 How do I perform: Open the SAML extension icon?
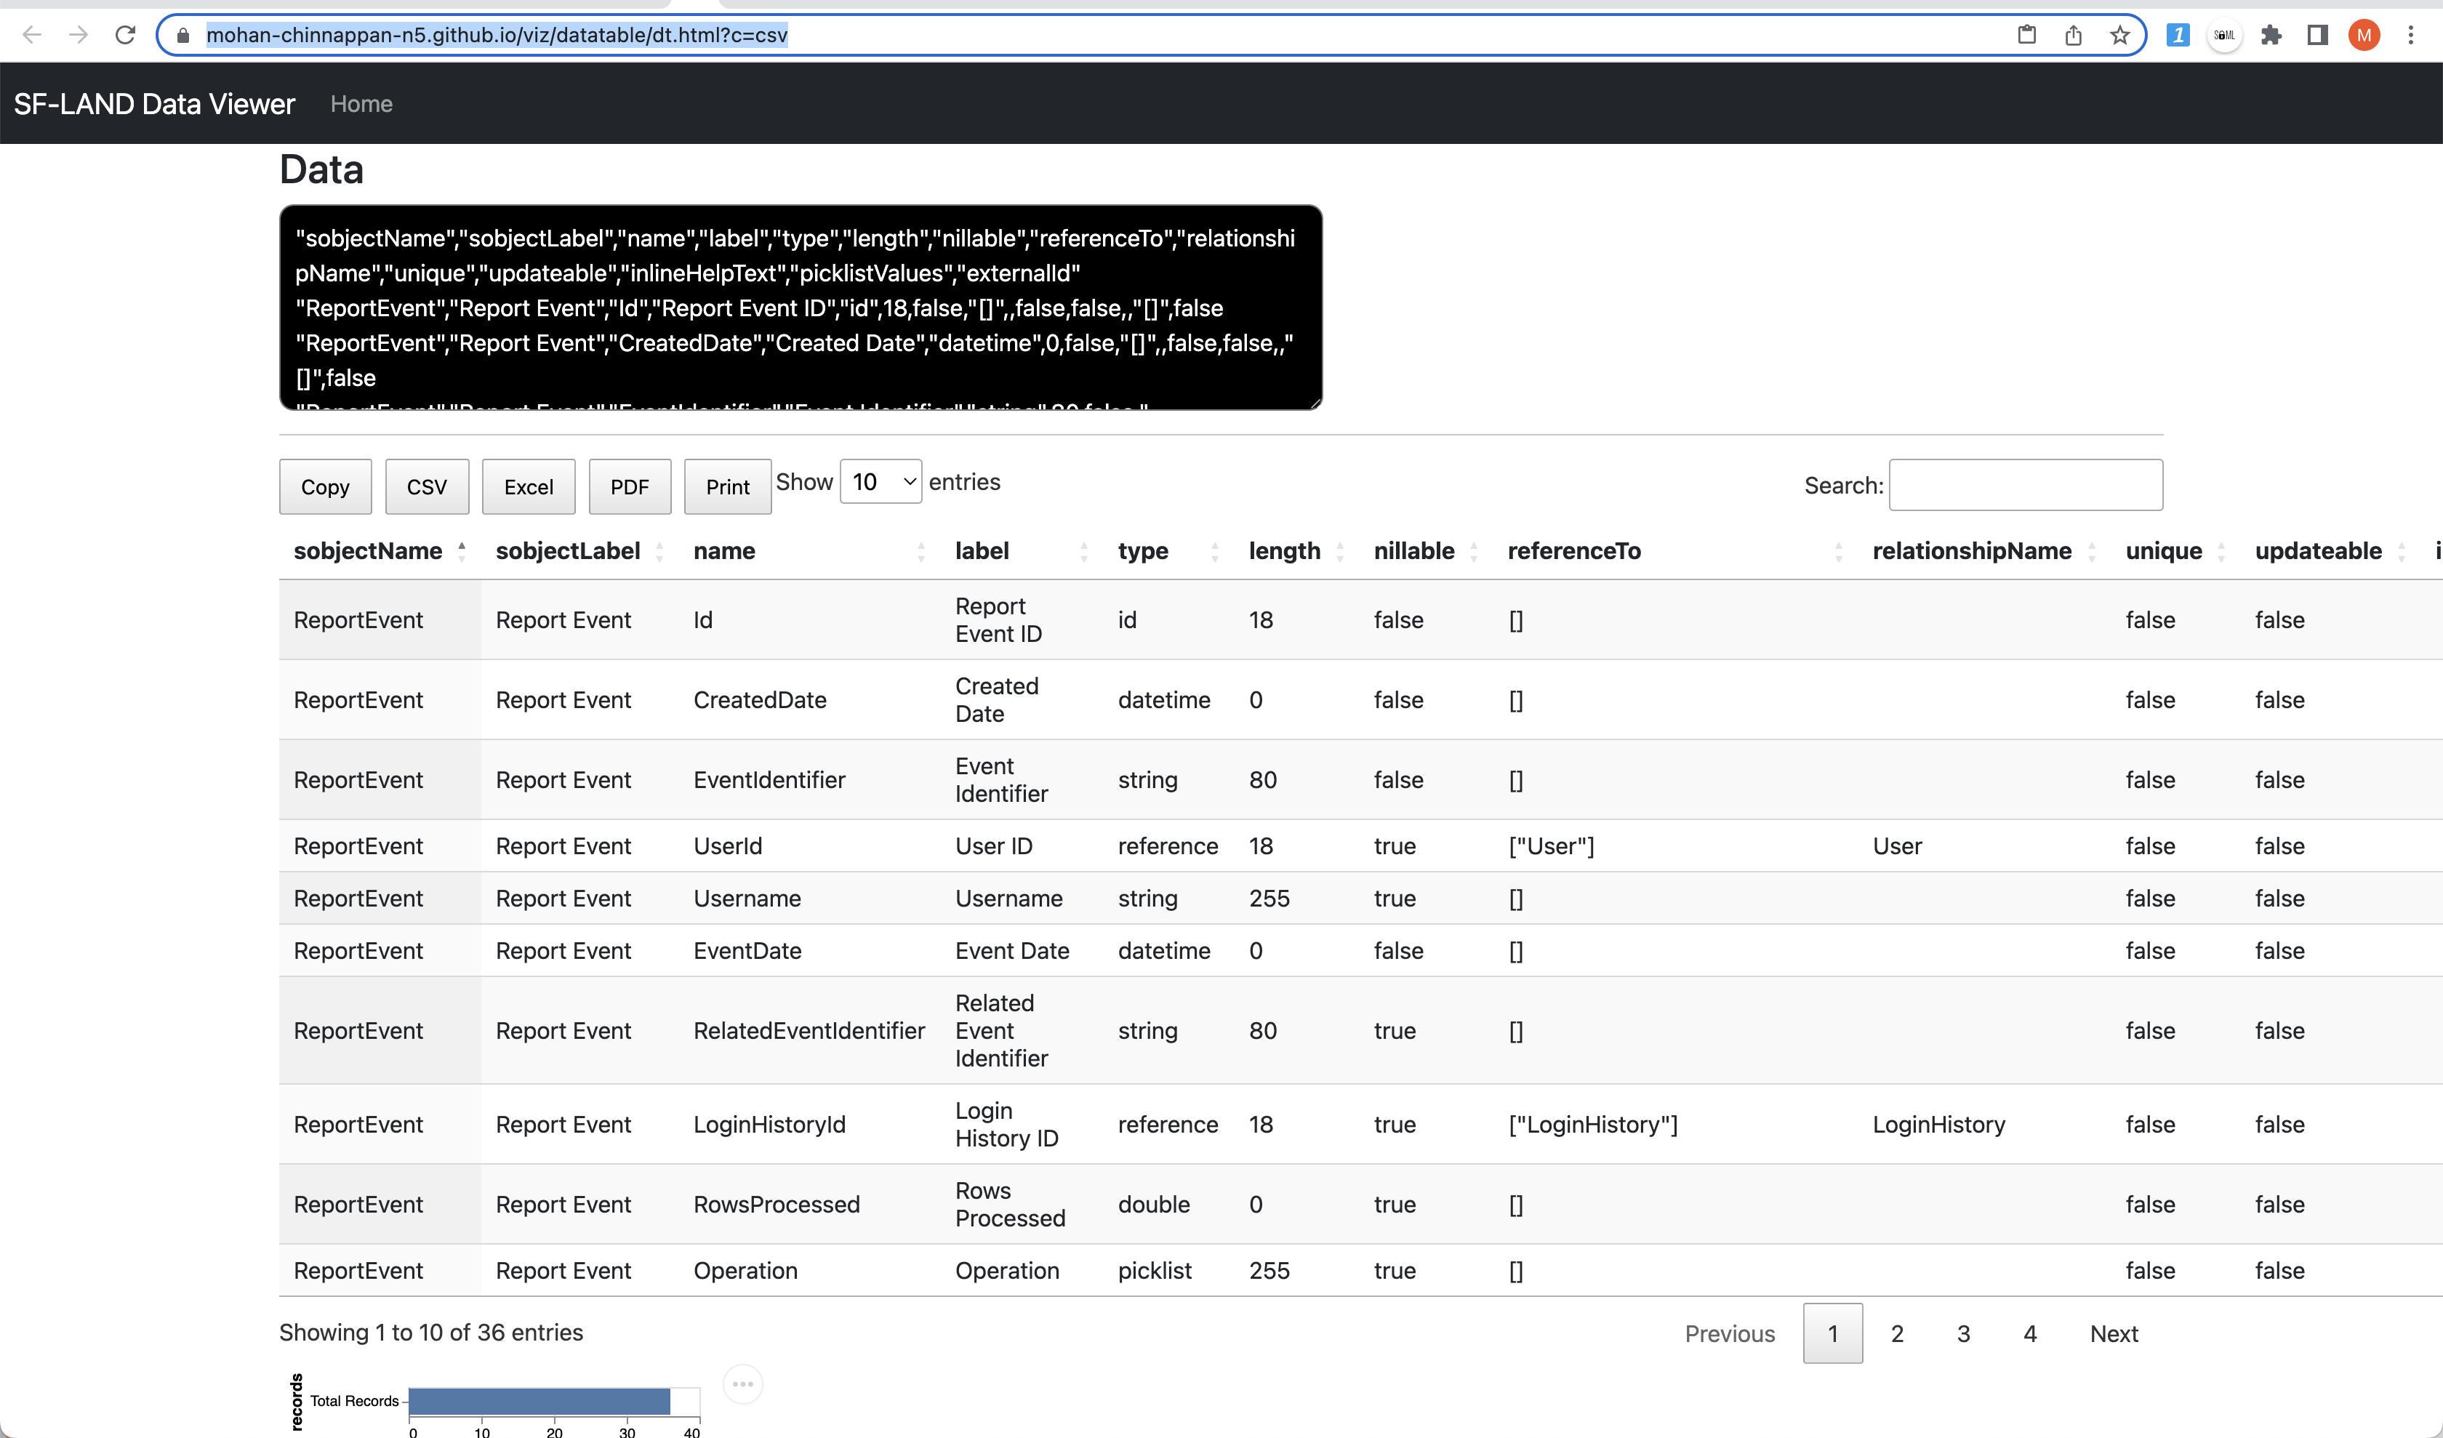pos(2224,35)
